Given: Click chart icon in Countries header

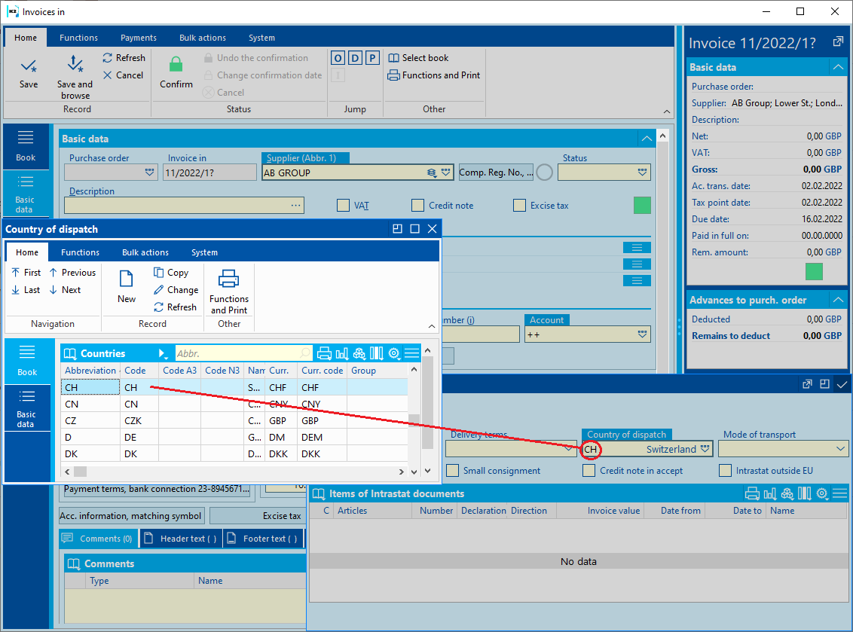Looking at the screenshot, I should point(341,353).
